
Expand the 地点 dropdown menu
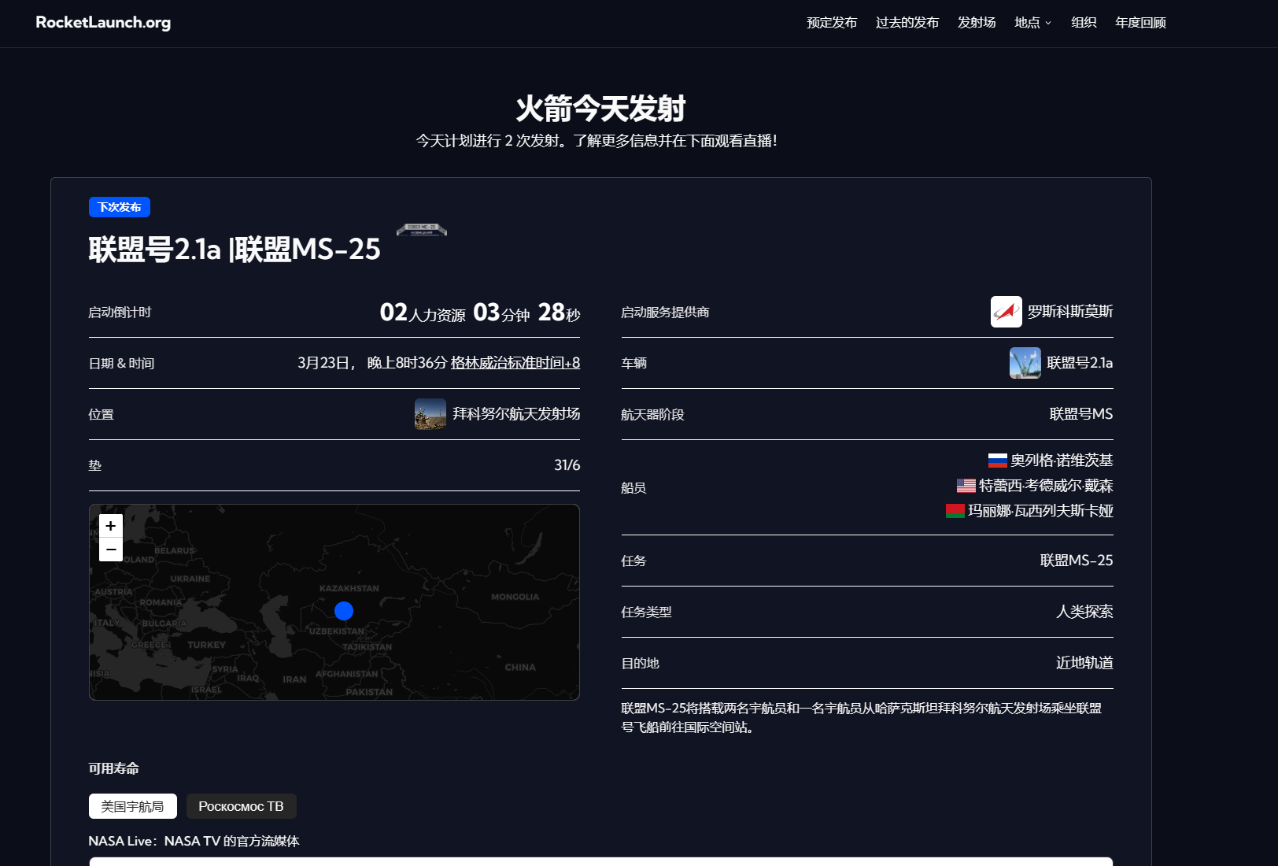coord(1032,23)
